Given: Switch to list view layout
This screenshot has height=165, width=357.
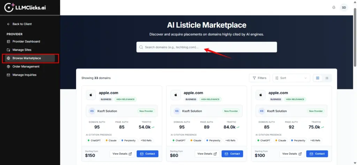Looking at the screenshot, I should [x=327, y=78].
